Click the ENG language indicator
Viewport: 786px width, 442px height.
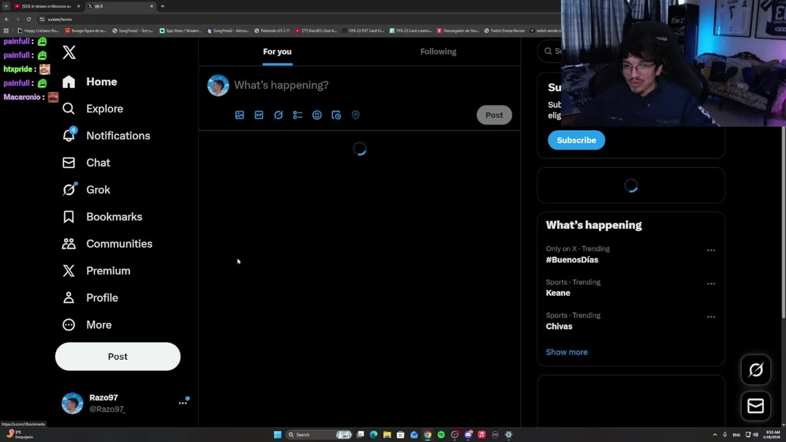coord(737,435)
